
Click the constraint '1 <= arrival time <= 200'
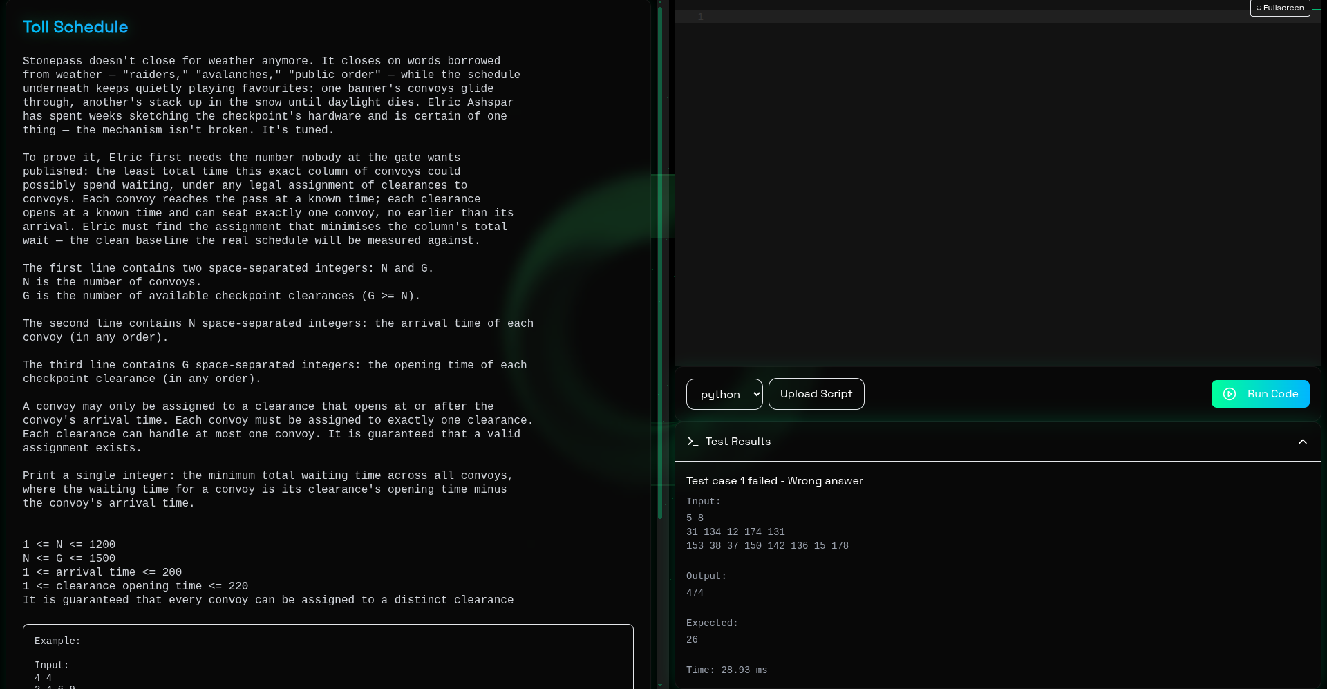(102, 572)
